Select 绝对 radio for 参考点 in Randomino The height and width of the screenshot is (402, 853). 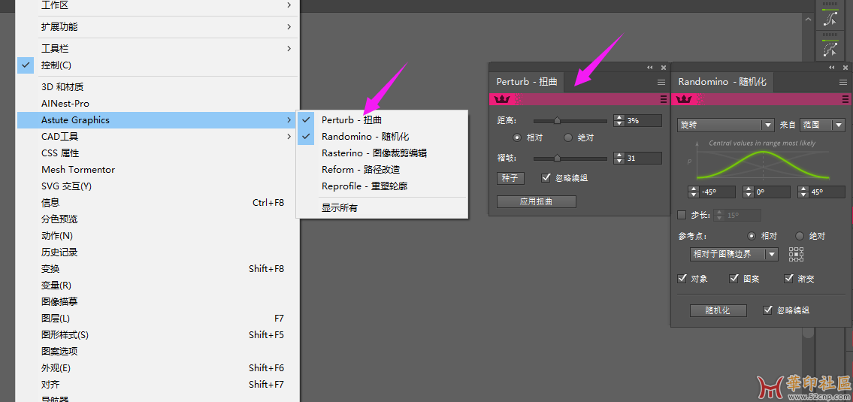point(800,236)
